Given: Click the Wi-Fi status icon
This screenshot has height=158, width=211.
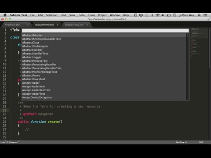Looking at the screenshot, I should point(158,15).
